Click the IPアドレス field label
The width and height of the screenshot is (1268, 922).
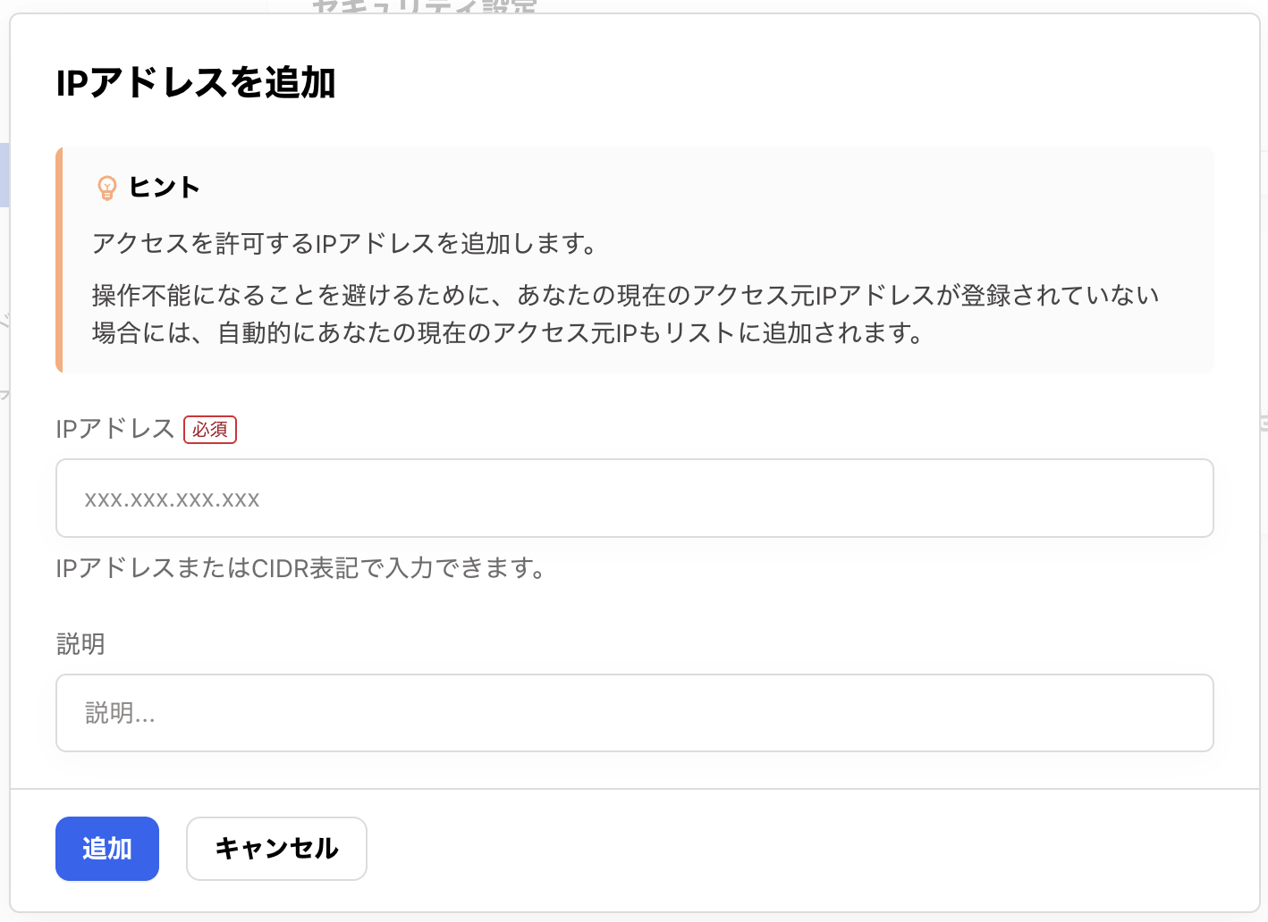point(114,429)
